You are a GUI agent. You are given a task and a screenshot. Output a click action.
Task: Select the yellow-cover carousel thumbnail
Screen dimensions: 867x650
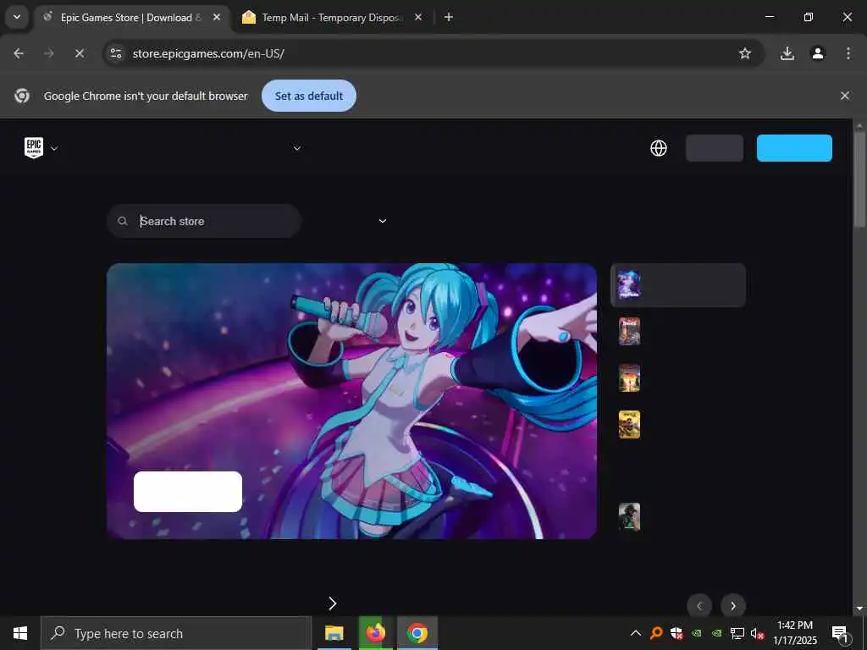[629, 424]
